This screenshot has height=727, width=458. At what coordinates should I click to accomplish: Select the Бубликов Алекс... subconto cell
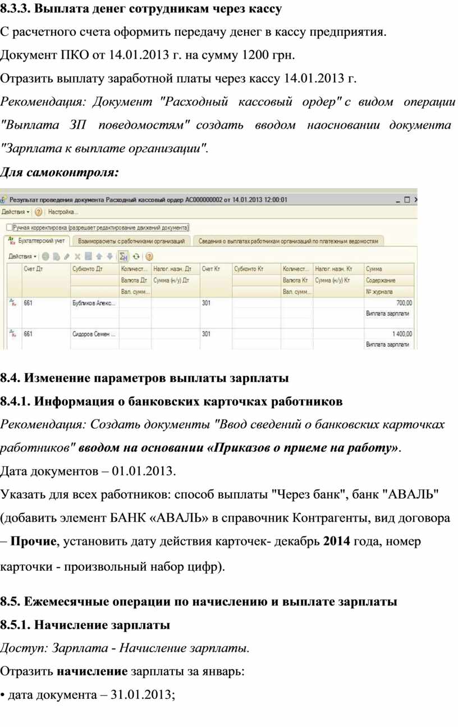pyautogui.click(x=95, y=303)
